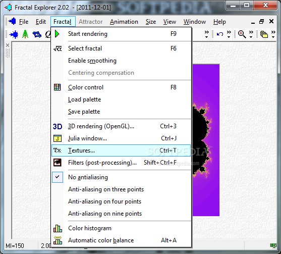Close the inner document window
This screenshot has width=281, height=254.
[x=271, y=21]
